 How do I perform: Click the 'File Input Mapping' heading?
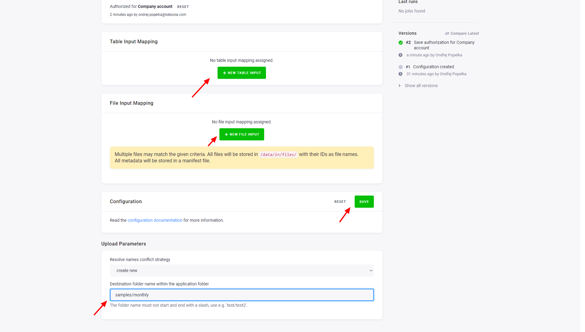(x=132, y=103)
